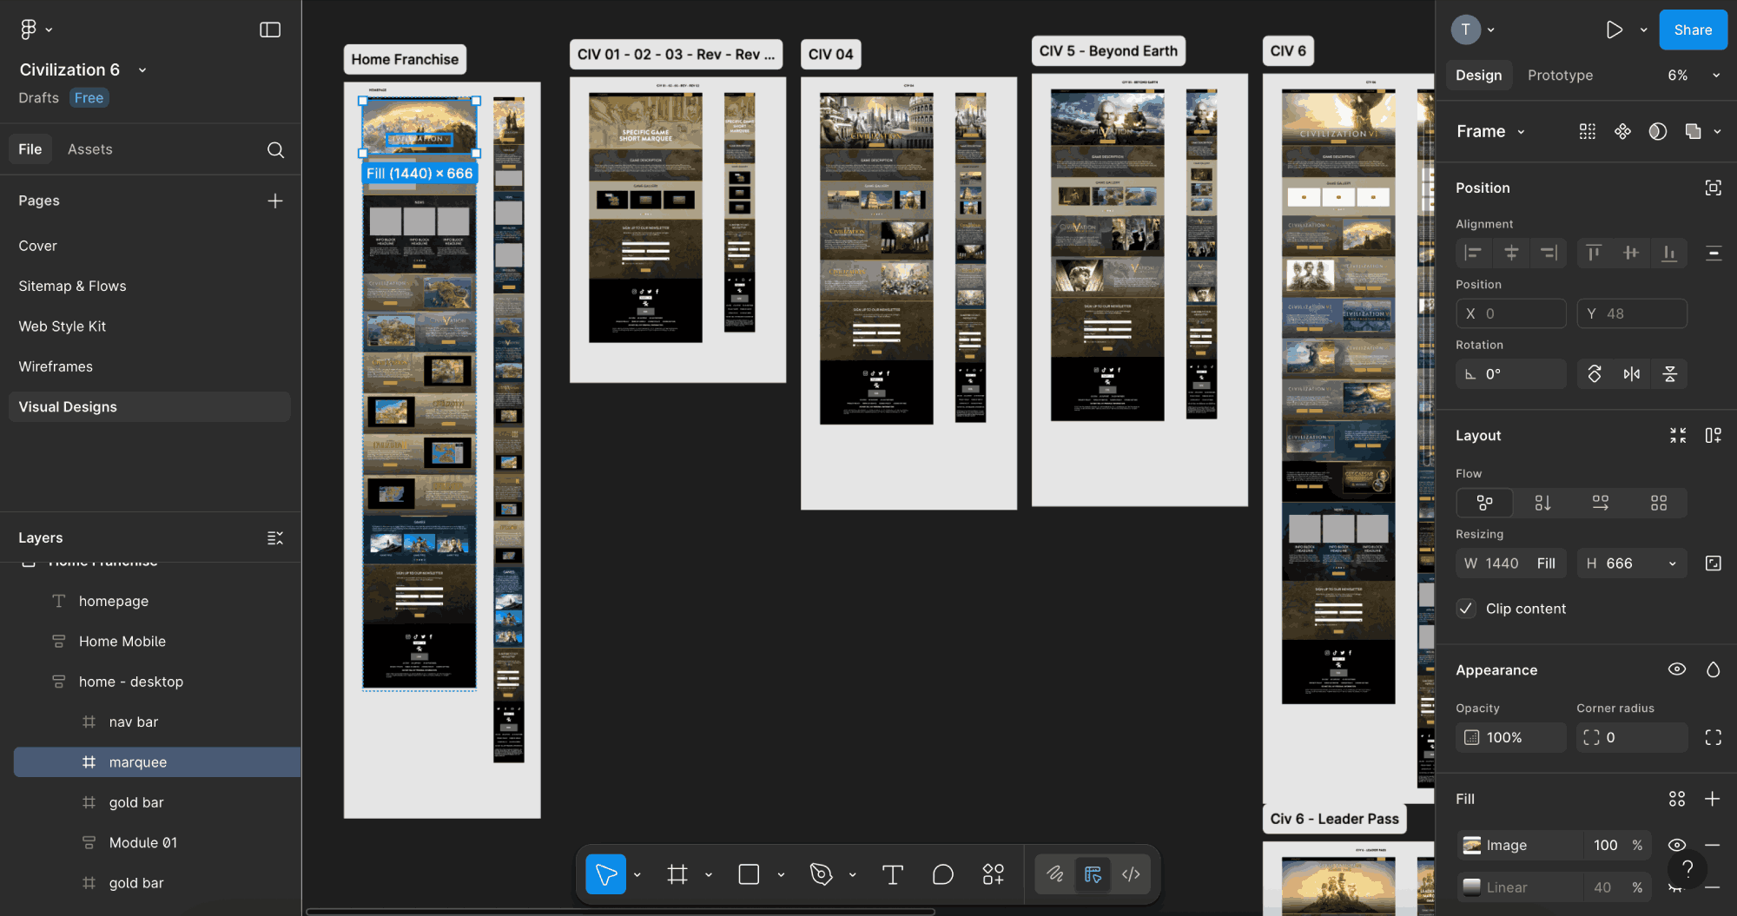1737x916 pixels.
Task: Flip horizontal icon in Rotation row
Action: click(1632, 374)
